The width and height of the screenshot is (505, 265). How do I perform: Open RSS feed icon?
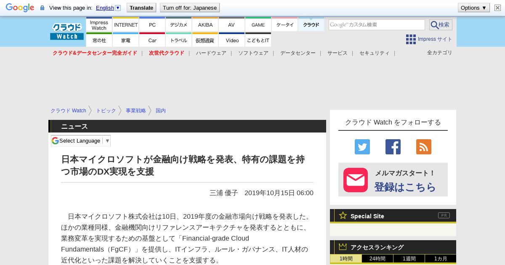tap(424, 147)
